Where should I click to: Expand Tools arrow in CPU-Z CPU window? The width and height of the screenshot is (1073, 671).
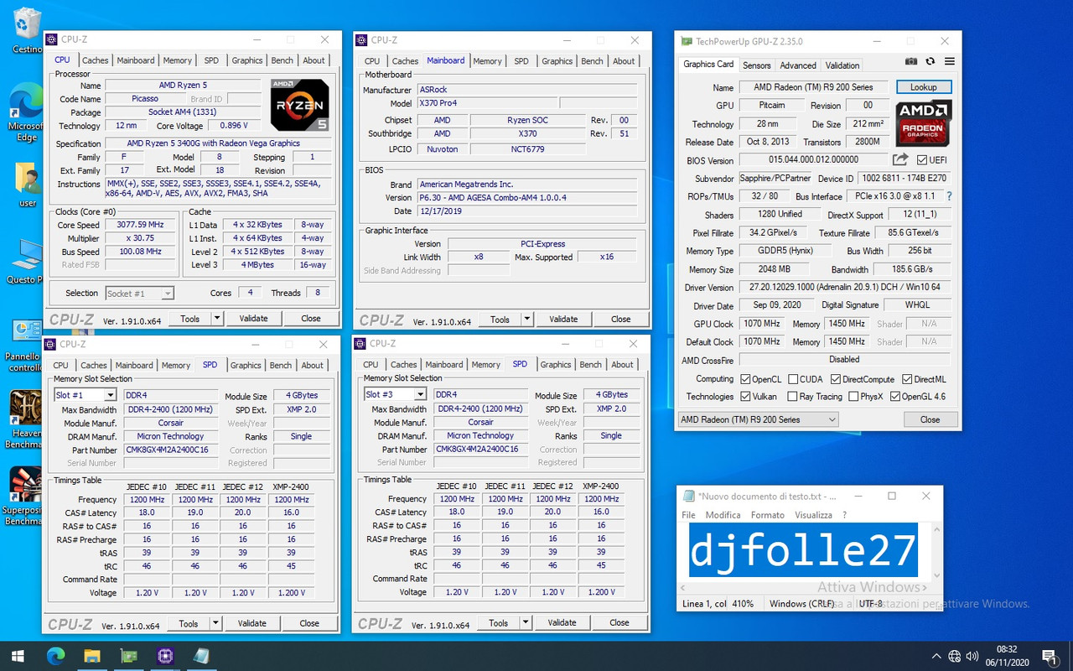click(216, 319)
